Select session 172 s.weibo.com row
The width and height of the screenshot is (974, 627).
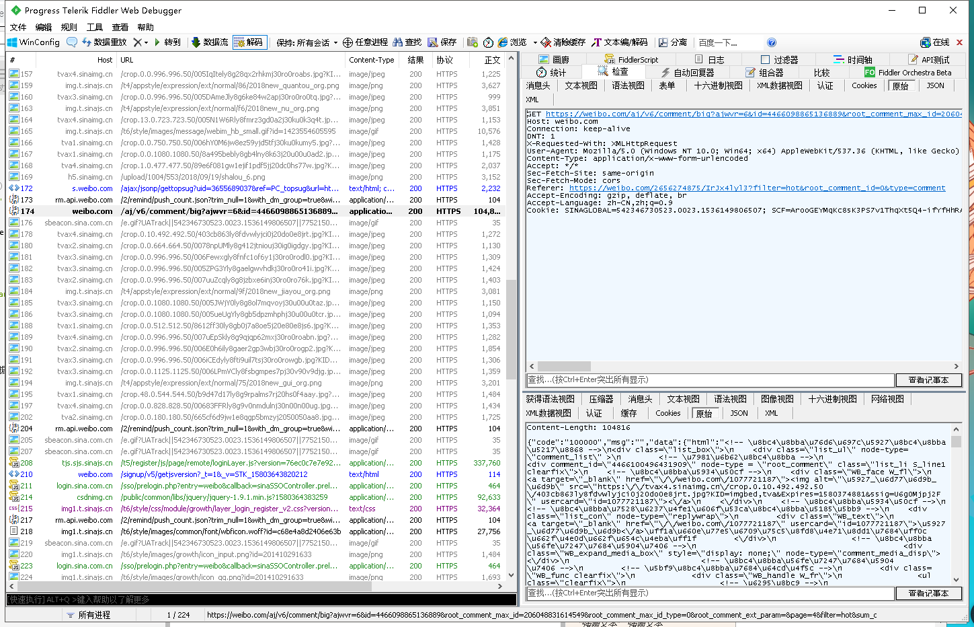click(255, 188)
